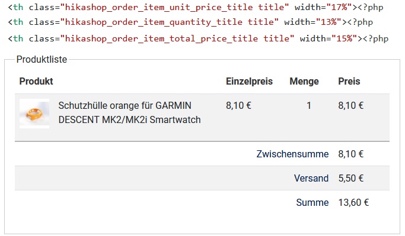Click the Zwischensumme amount 8,10 €
Screen dimensions: 405x236
[351, 154]
